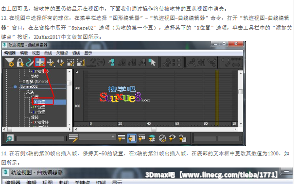Screen dimensions: 297x184
Task: Select the 旋转 tree node
Action: point(35,117)
